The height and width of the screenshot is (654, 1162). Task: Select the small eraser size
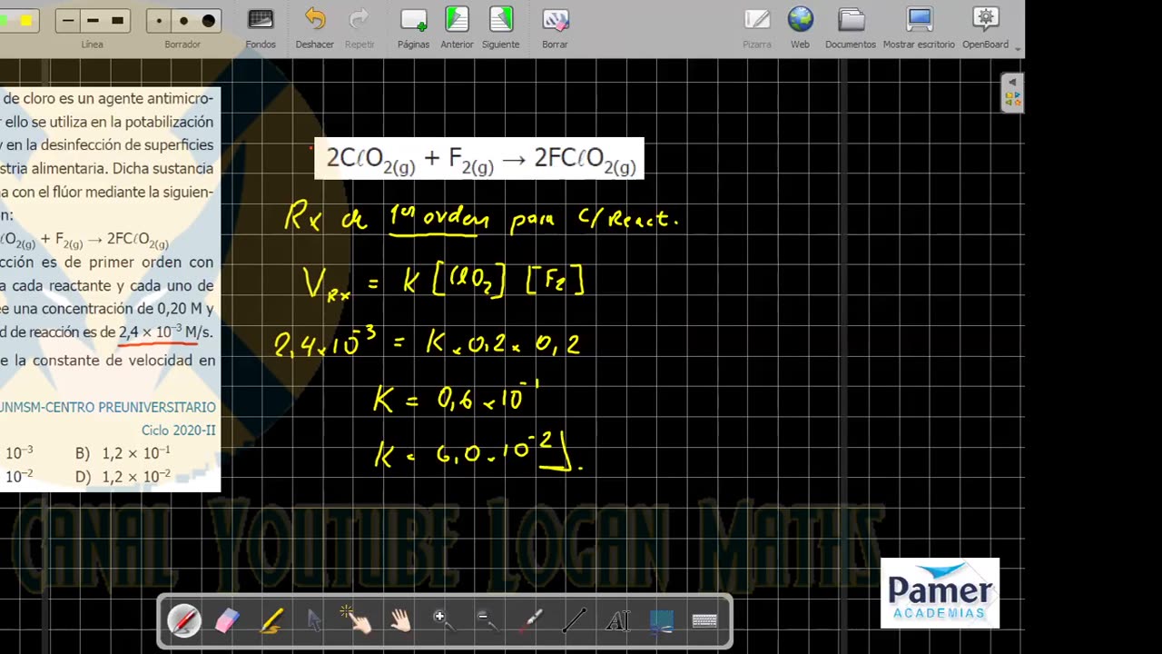[x=159, y=20]
